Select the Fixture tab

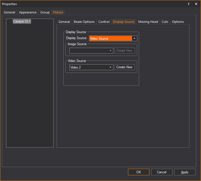(58, 12)
